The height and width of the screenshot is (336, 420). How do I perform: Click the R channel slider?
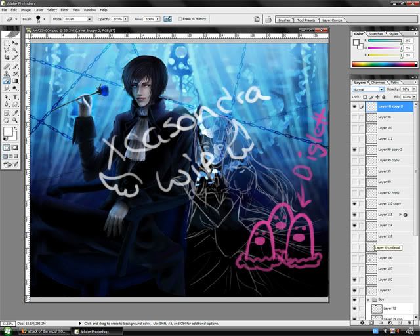[385, 41]
